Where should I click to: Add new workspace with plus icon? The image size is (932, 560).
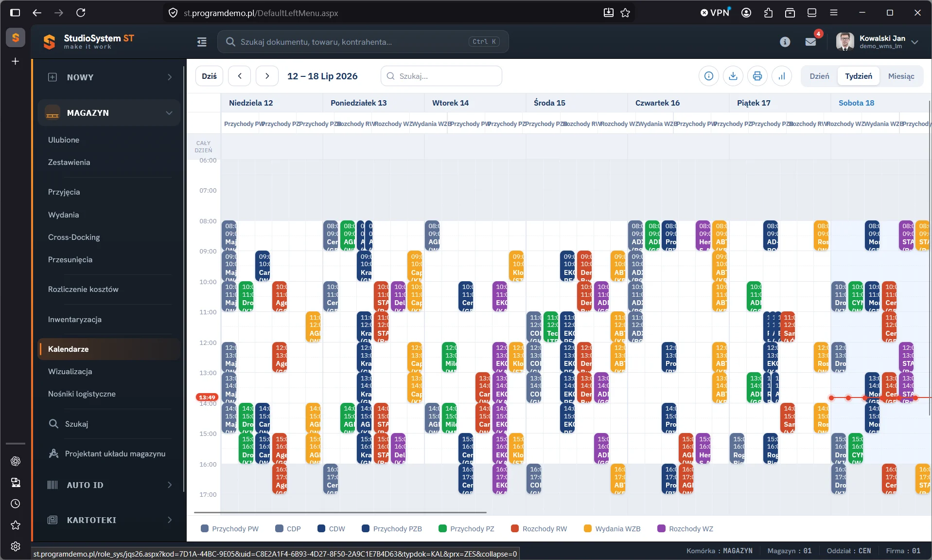(16, 61)
